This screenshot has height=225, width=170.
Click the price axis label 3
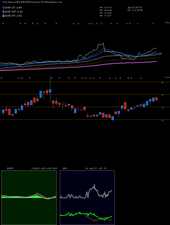(x=163, y=120)
